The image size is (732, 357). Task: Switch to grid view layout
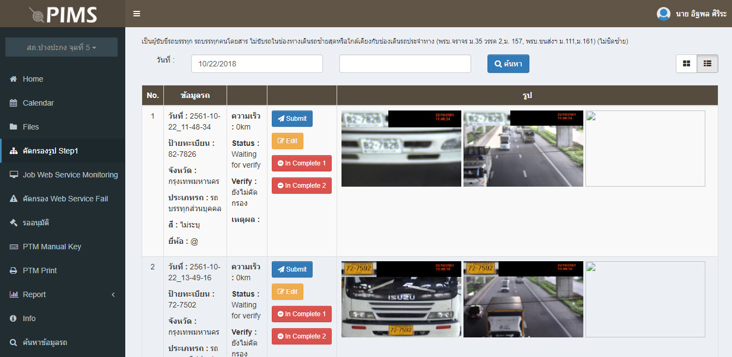click(687, 64)
